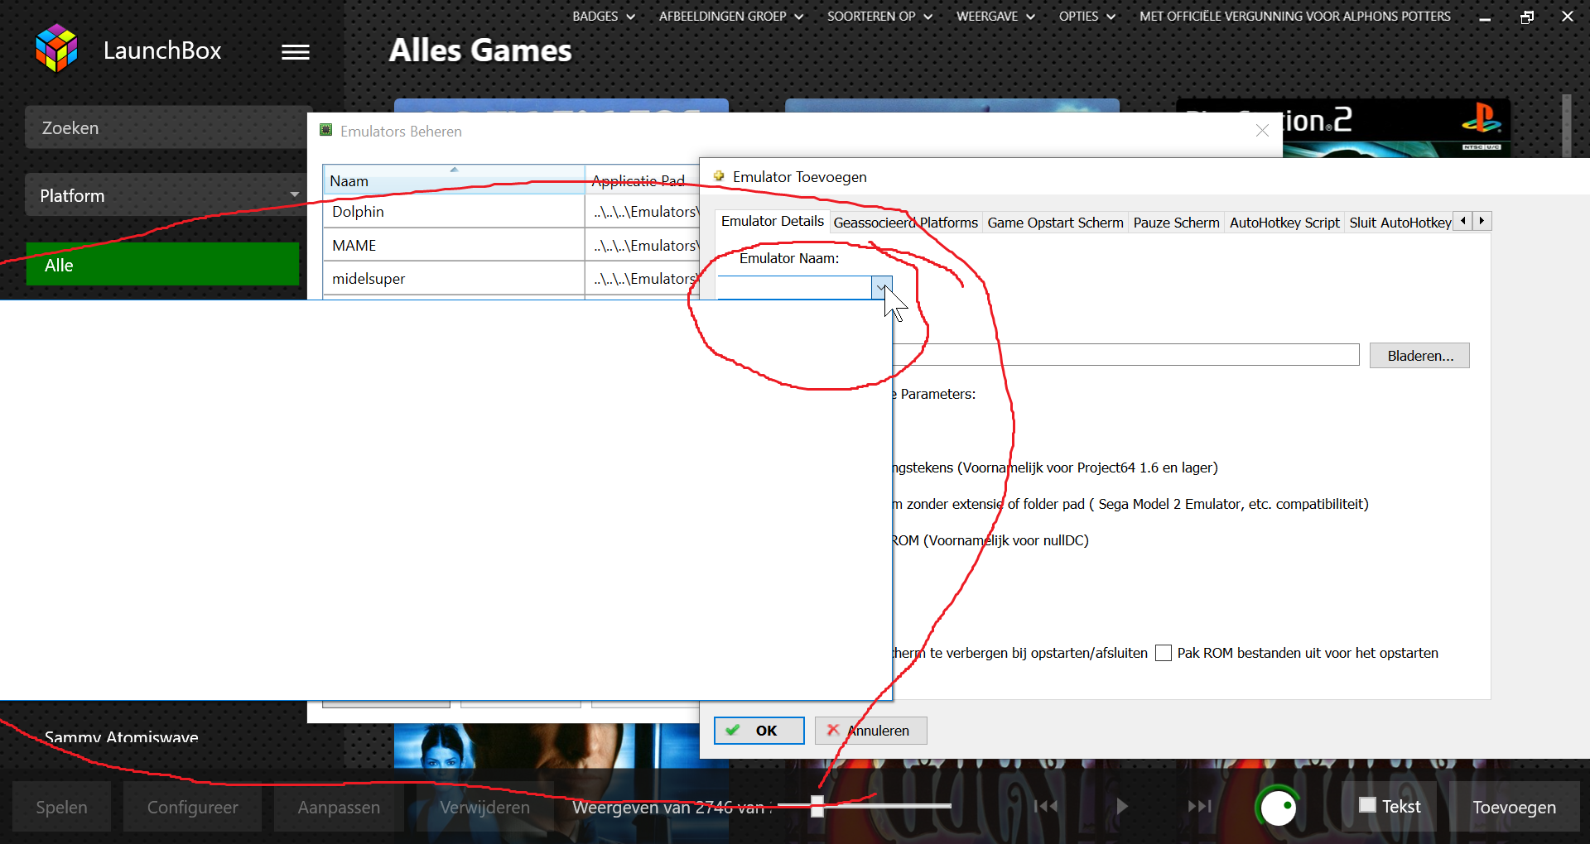Click the Emulator Toevoegen title icon
The height and width of the screenshot is (844, 1590).
tap(719, 176)
